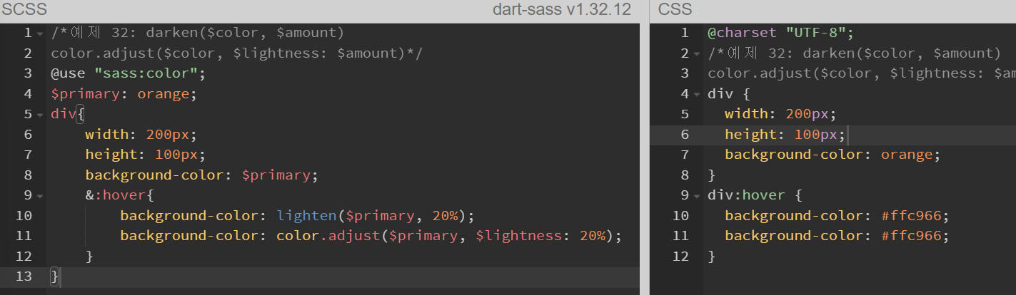The width and height of the screenshot is (1016, 295).
Task: Click the SCSS panel header label
Action: (25, 10)
